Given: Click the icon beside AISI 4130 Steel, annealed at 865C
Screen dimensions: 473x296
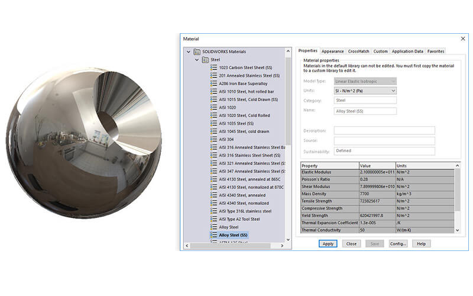Looking at the screenshot, I should click(x=213, y=179).
